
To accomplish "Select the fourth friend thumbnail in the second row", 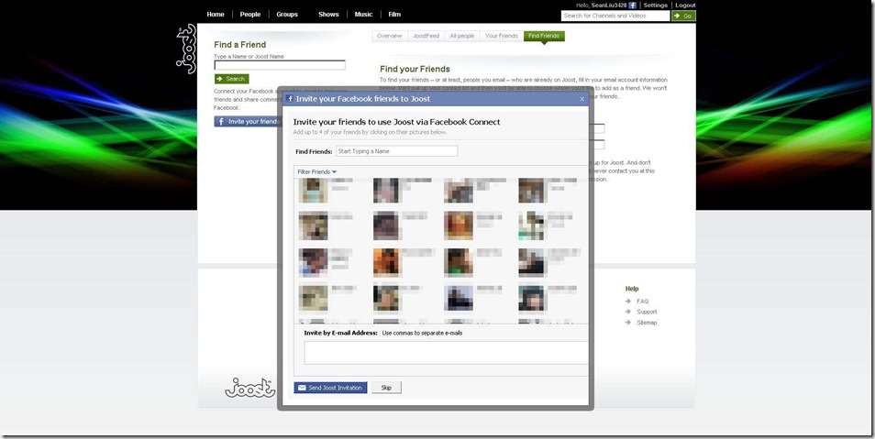I will pyautogui.click(x=531, y=225).
